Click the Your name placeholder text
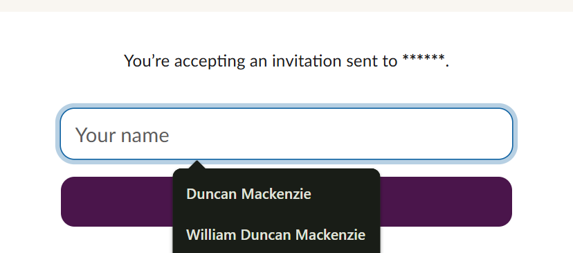The width and height of the screenshot is (573, 253). click(122, 135)
